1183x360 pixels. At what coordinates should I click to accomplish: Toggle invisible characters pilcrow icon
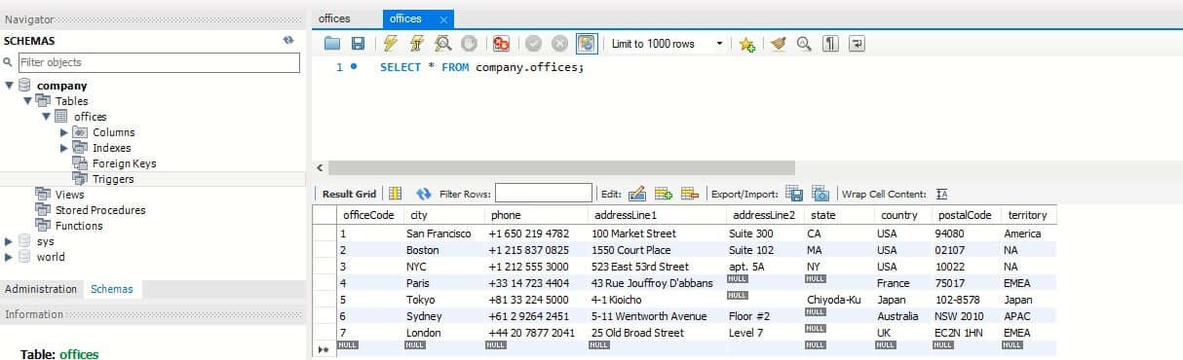(830, 44)
